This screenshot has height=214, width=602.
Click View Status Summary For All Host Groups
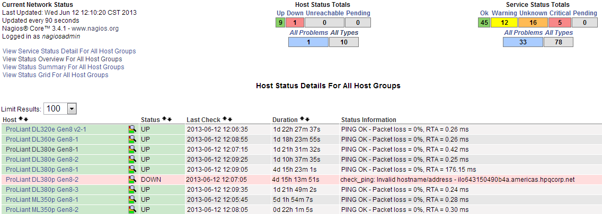(64, 67)
